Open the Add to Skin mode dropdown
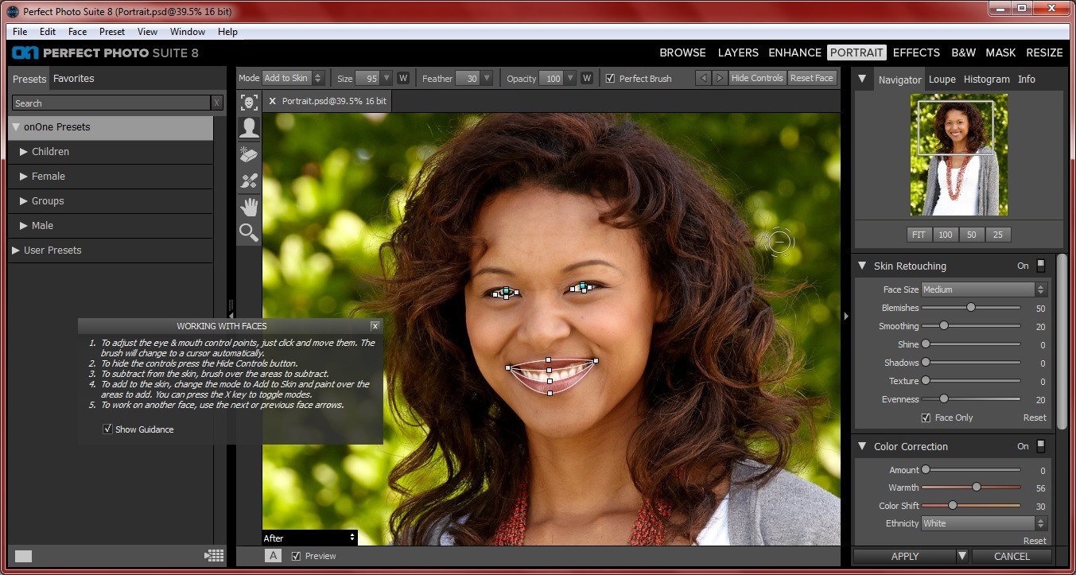This screenshot has height=575, width=1076. (292, 78)
